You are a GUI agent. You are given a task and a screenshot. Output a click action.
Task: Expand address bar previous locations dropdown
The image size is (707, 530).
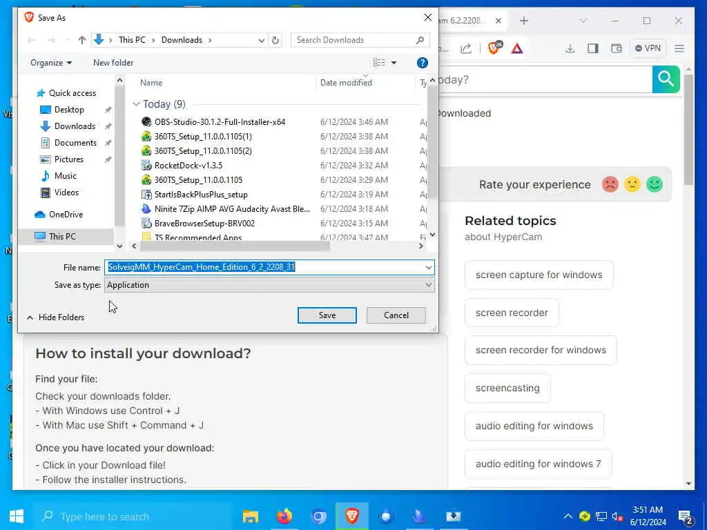pyautogui.click(x=261, y=40)
